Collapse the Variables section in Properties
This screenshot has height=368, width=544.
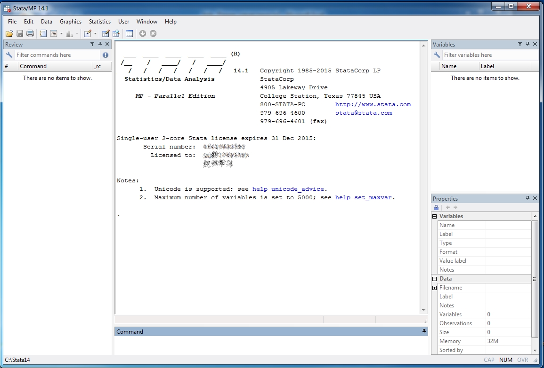pos(434,216)
